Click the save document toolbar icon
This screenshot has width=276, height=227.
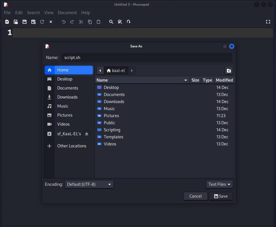tap(24, 22)
